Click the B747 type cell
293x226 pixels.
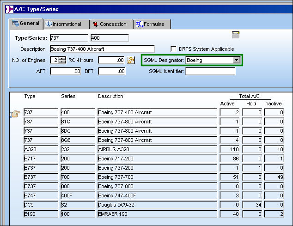pos(41,195)
